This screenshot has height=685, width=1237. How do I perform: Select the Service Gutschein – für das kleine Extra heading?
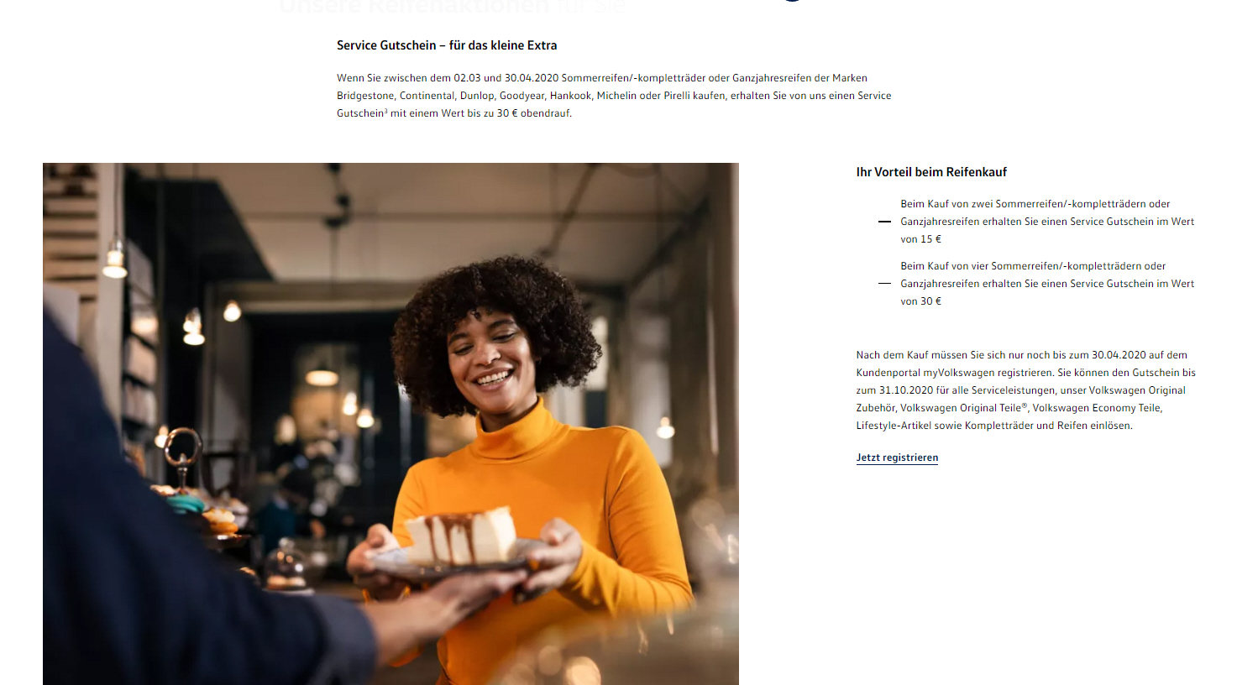pyautogui.click(x=447, y=45)
